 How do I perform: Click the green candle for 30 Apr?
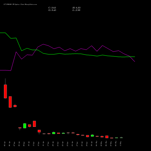pyautogui.click(x=92, y=136)
